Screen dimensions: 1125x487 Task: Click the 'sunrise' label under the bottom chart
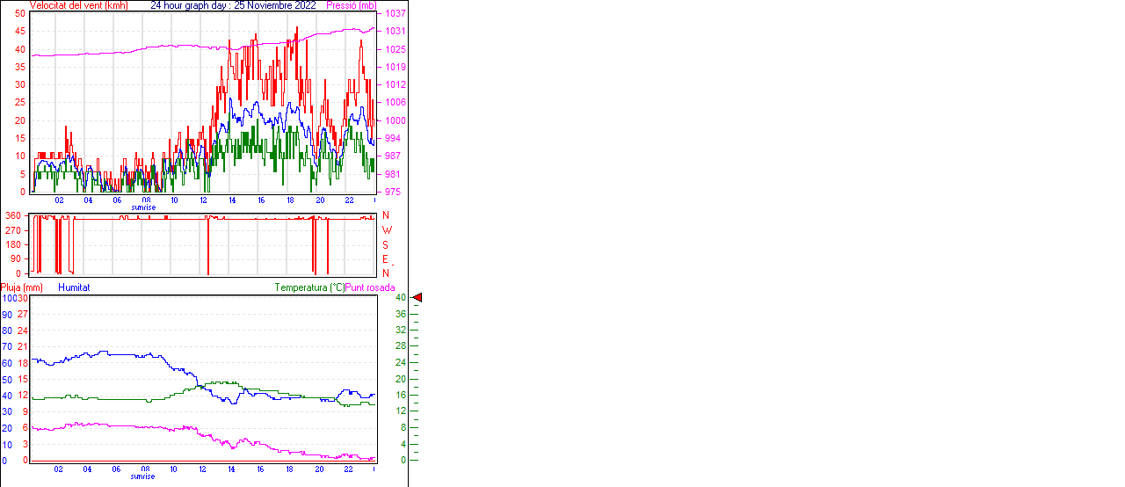pos(144,476)
